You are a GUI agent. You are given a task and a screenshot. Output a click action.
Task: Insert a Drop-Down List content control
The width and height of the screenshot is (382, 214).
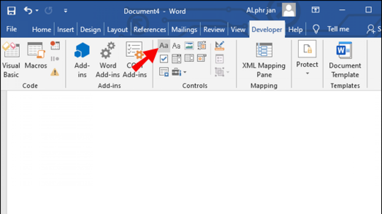tap(189, 58)
